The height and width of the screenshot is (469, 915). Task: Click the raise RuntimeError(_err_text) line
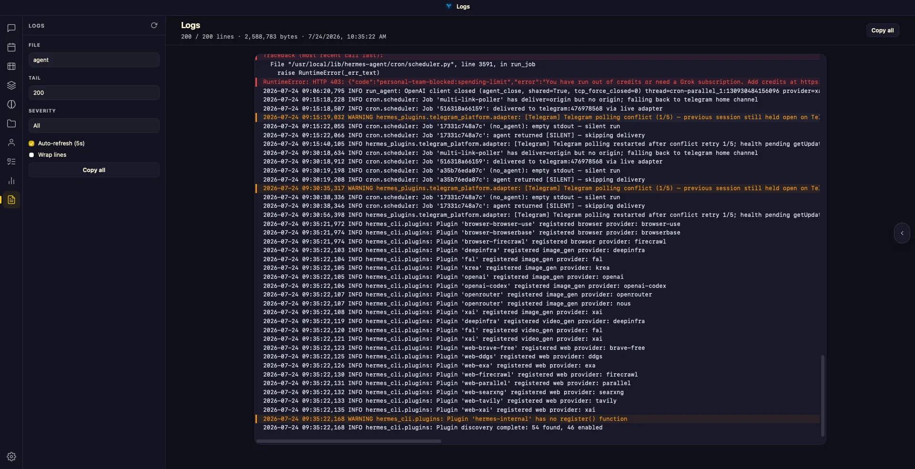pyautogui.click(x=328, y=73)
